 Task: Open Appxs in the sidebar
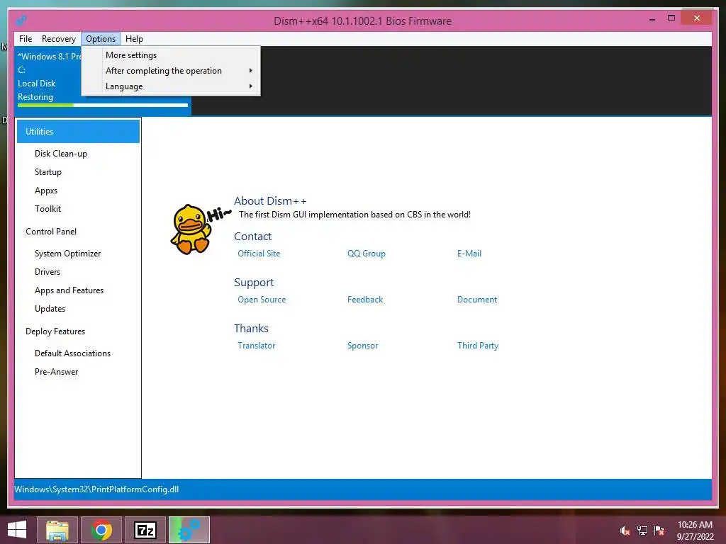coord(46,191)
